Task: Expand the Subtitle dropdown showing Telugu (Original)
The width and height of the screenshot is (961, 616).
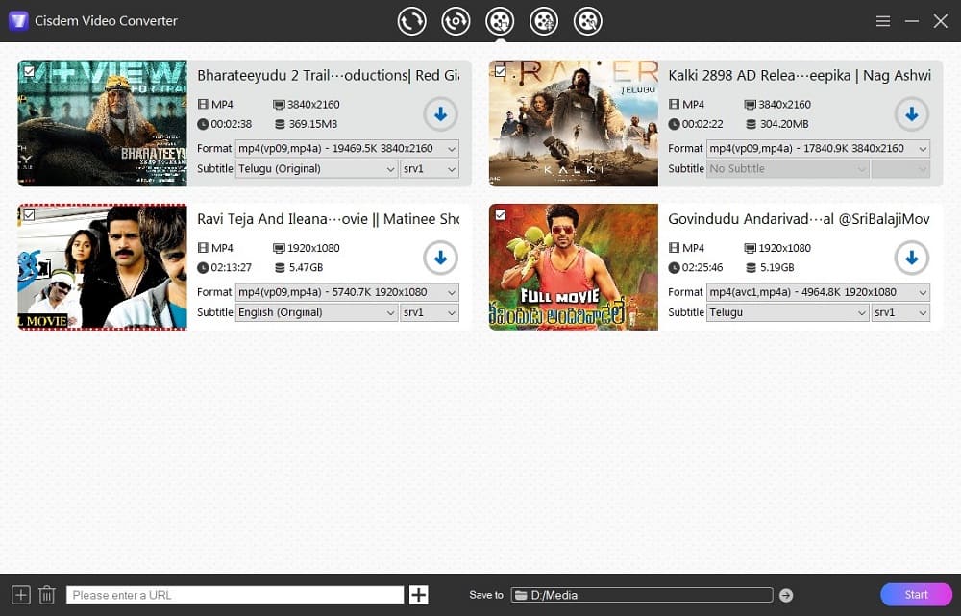Action: coord(317,168)
